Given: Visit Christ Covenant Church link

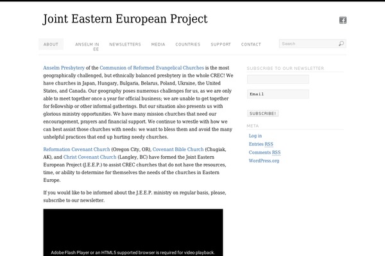Looking at the screenshot, I should point(90,157).
